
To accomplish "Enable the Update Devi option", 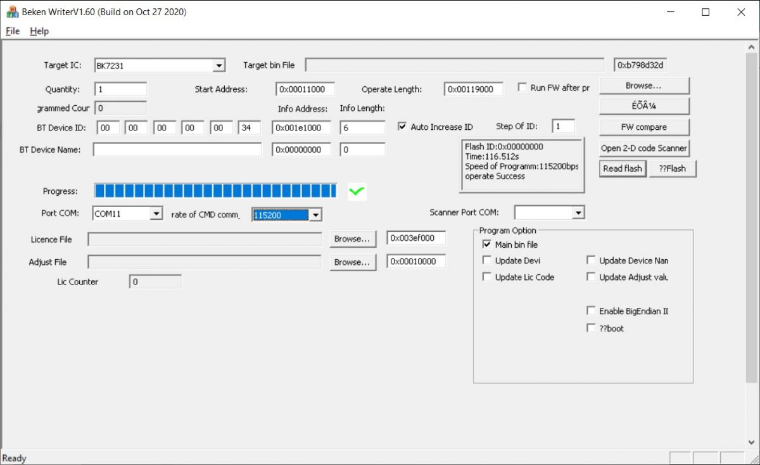I will (486, 260).
